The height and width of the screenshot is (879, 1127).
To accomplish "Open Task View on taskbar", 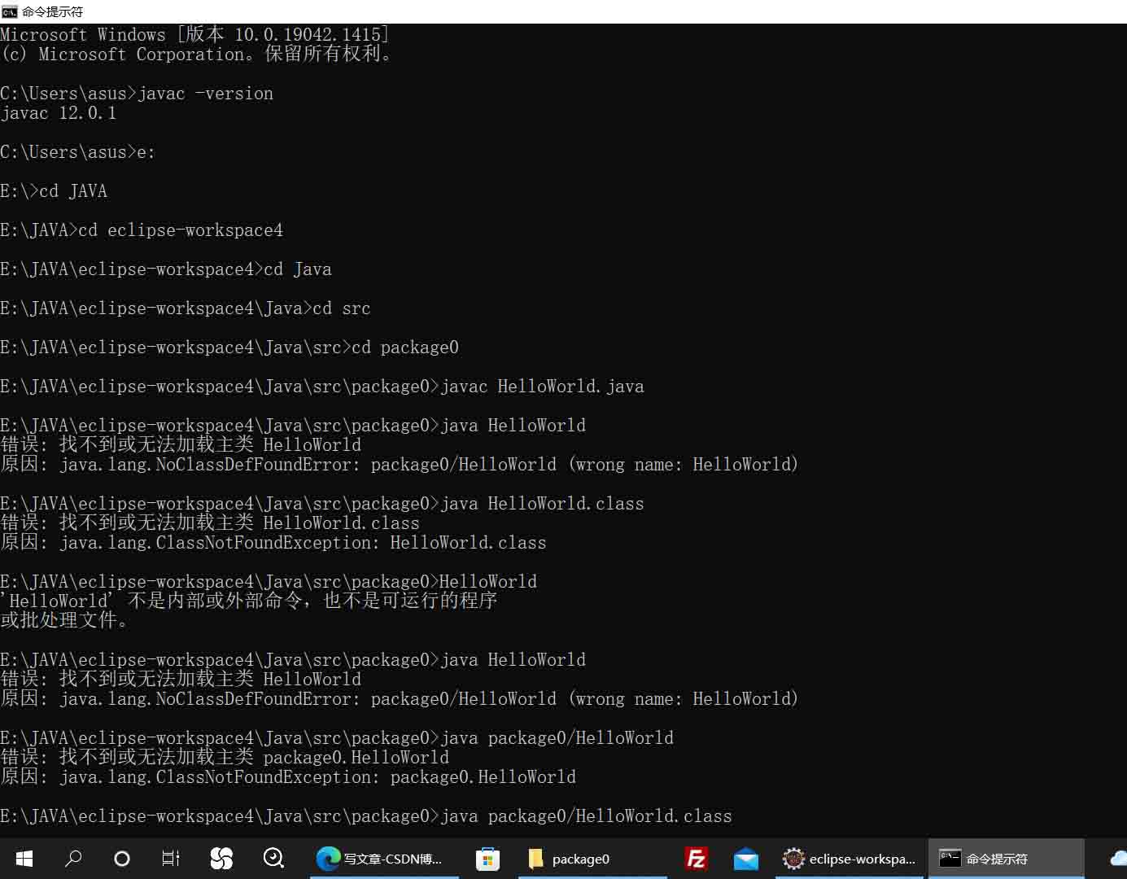I will 171,858.
